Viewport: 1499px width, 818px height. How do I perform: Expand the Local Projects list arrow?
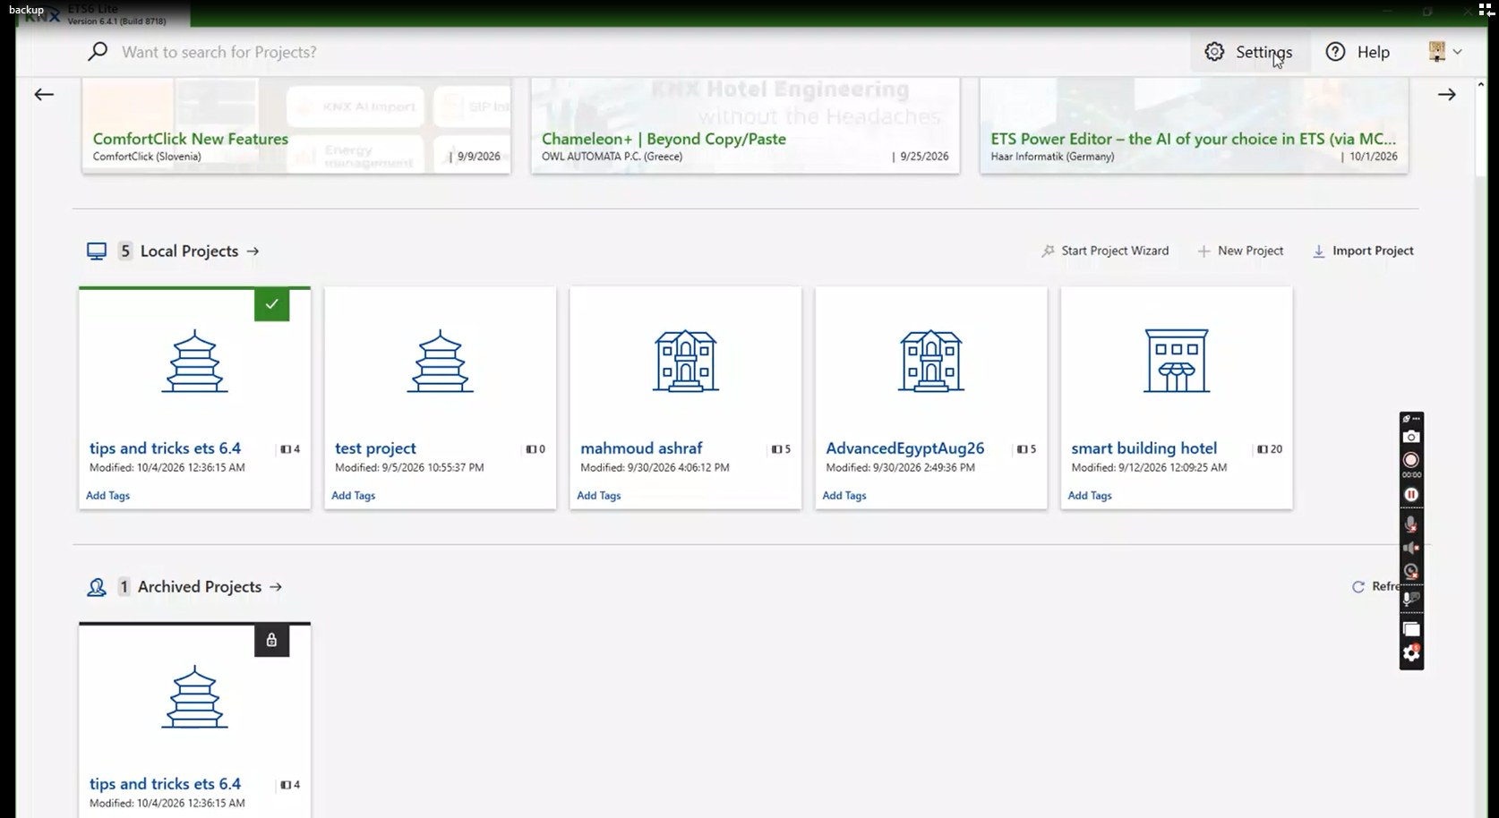coord(253,251)
